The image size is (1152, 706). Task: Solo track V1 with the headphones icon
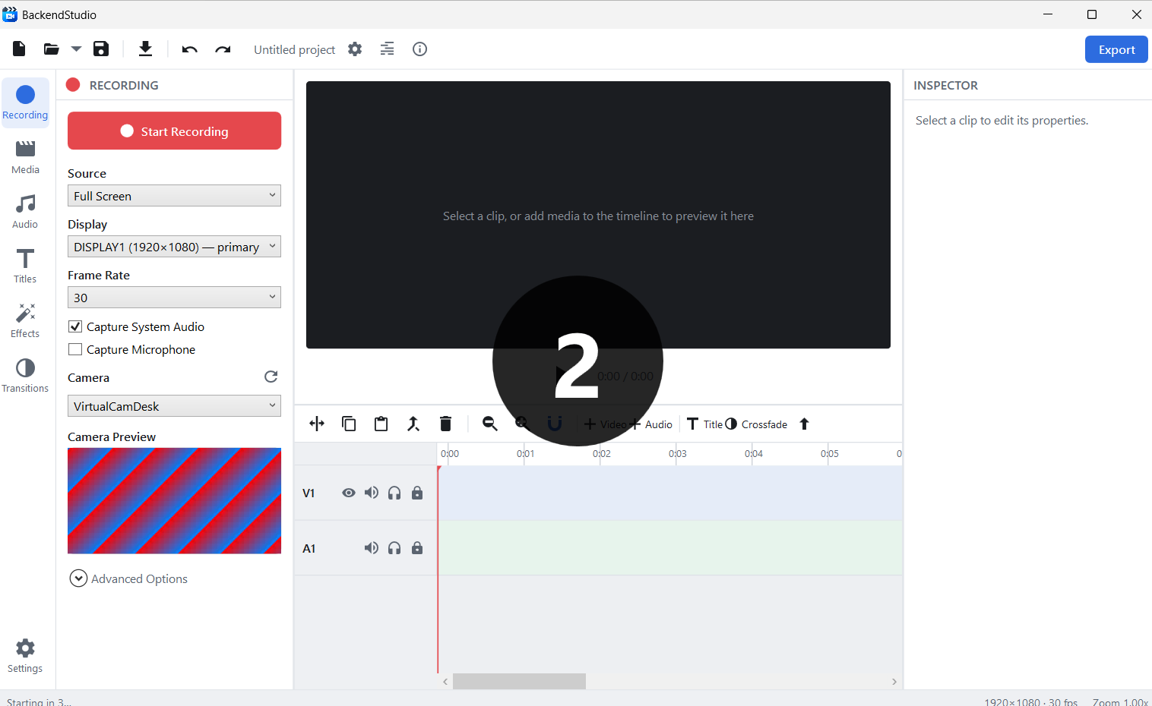point(394,493)
